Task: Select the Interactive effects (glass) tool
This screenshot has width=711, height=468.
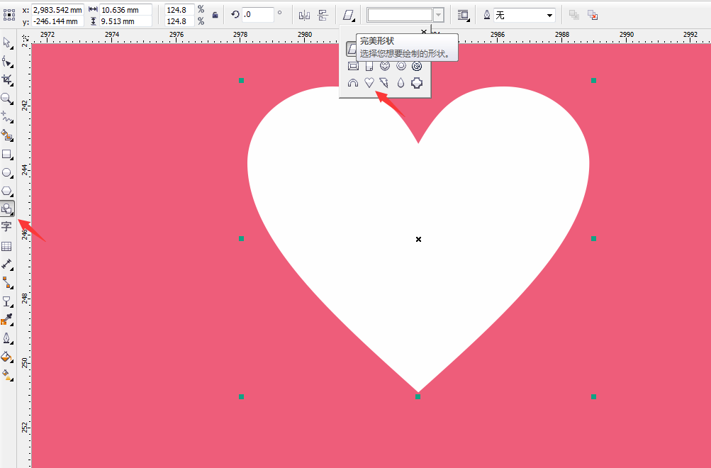Action: click(7, 301)
